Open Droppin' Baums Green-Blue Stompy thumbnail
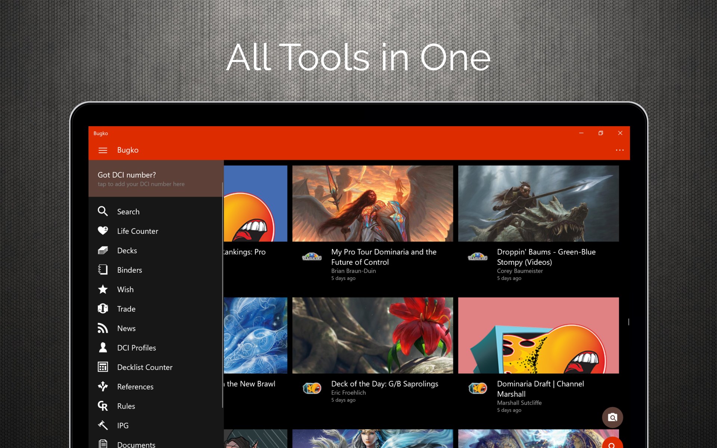 [x=538, y=203]
